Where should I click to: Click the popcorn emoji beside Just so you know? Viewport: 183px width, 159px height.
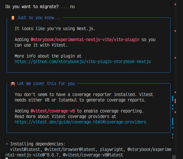tap(13, 18)
